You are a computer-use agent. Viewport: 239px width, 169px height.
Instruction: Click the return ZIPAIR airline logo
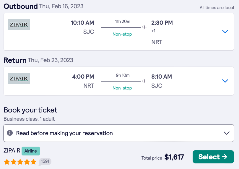[19, 79]
